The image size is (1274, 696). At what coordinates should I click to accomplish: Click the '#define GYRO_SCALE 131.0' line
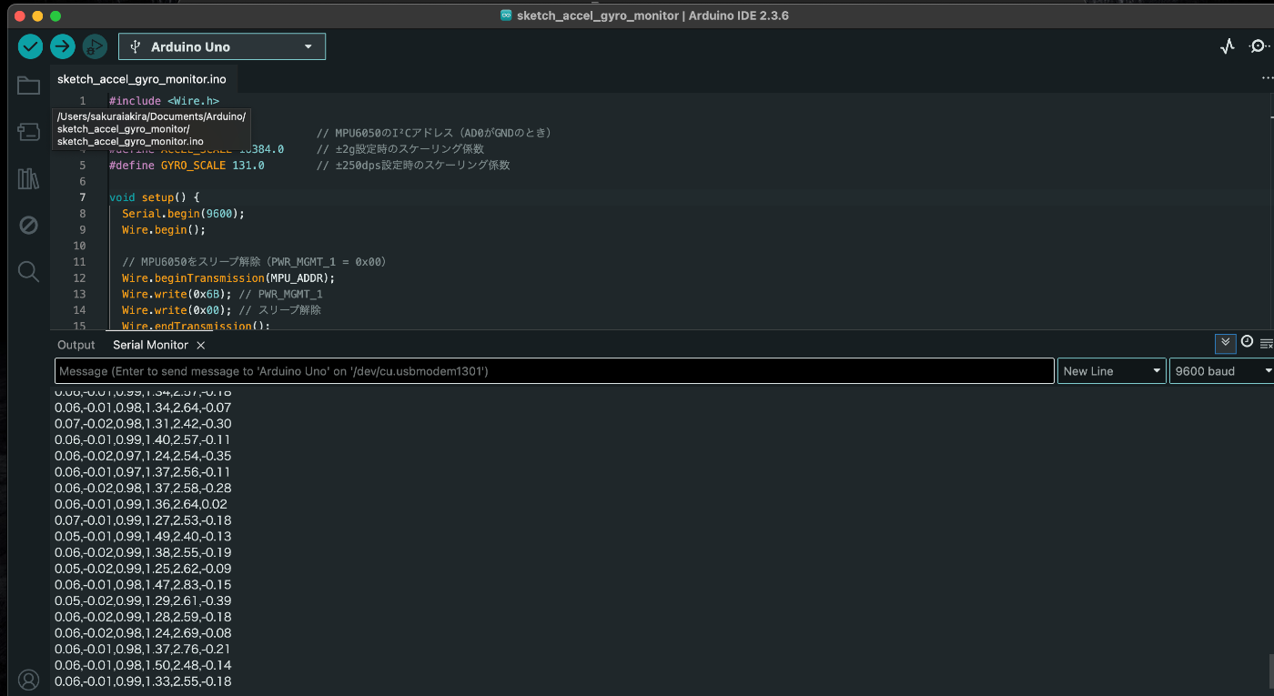187,166
